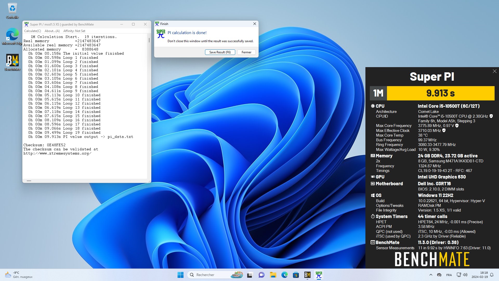Screen dimensions: 499x281
Task: Launch Edge from the taskbar
Action: tap(284, 275)
